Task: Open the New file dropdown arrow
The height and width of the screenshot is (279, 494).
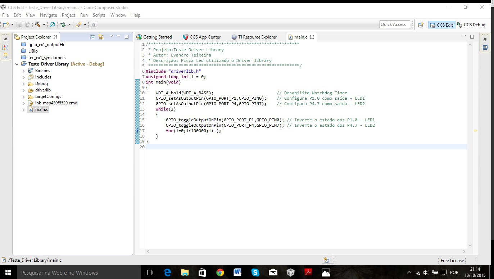Action: coord(12,24)
